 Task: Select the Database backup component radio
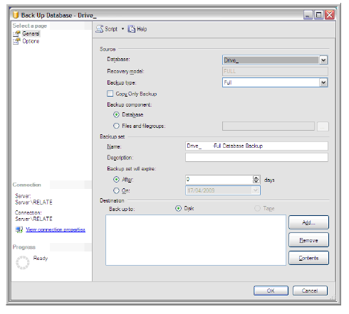point(116,114)
